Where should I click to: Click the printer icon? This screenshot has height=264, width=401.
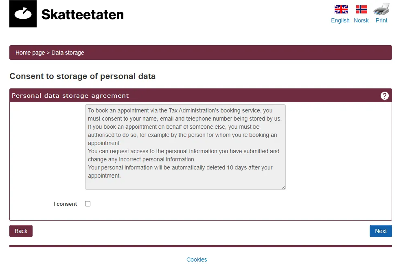[381, 9]
